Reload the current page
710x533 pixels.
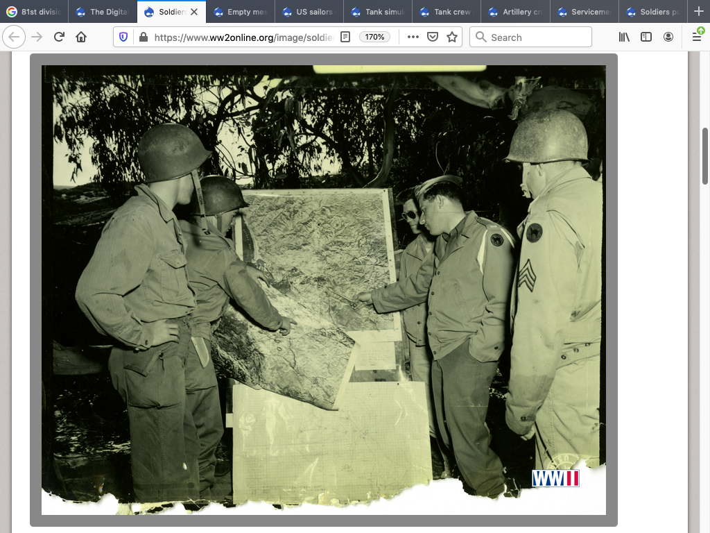click(x=59, y=37)
